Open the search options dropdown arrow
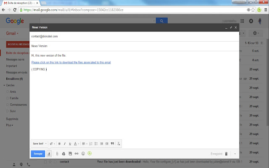 154,21
